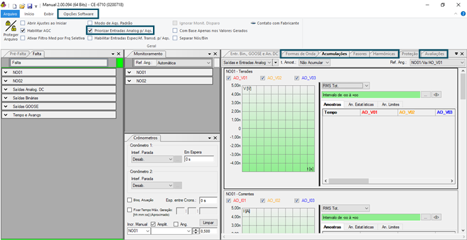This screenshot has height=240, width=467.
Task: Expand Saídas GOOSE section
Action: click(6, 106)
